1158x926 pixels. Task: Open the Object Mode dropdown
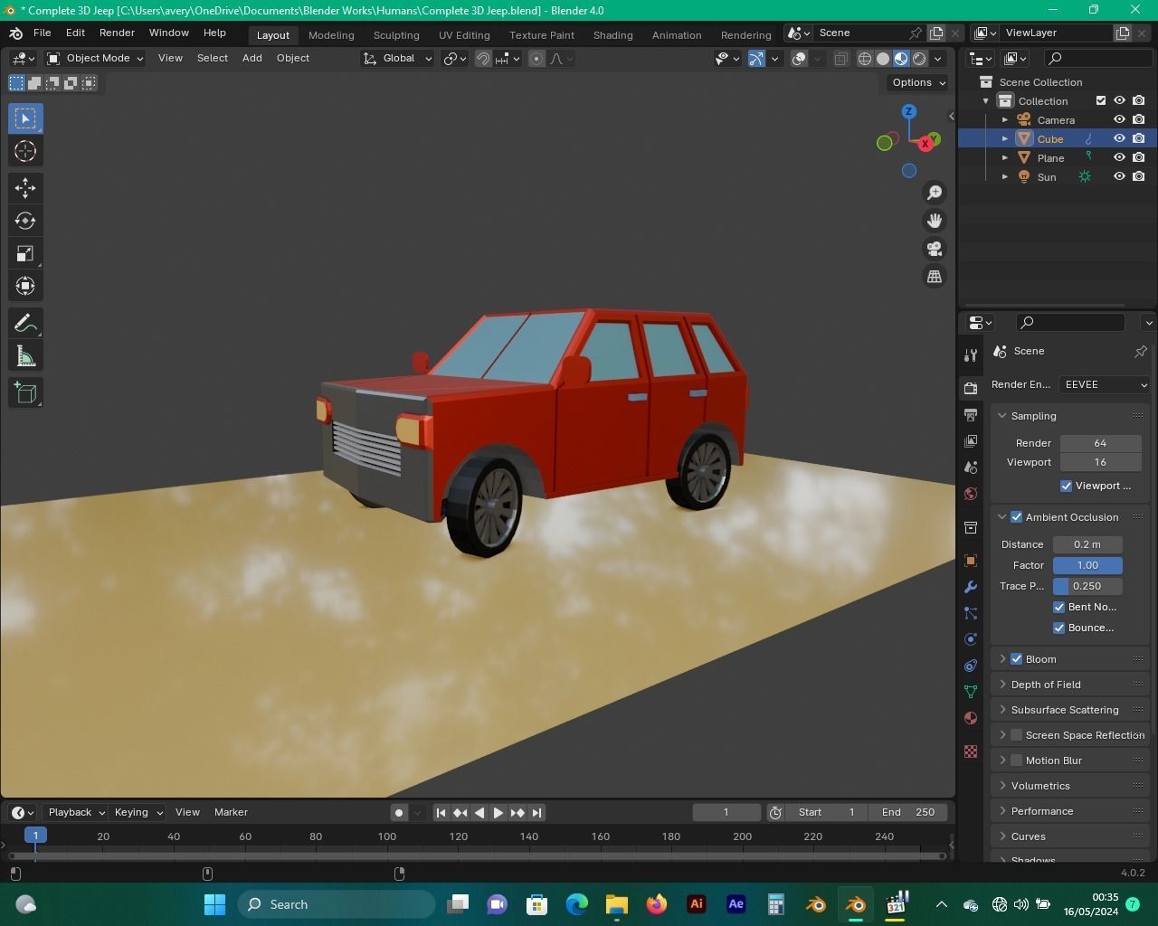(x=95, y=58)
